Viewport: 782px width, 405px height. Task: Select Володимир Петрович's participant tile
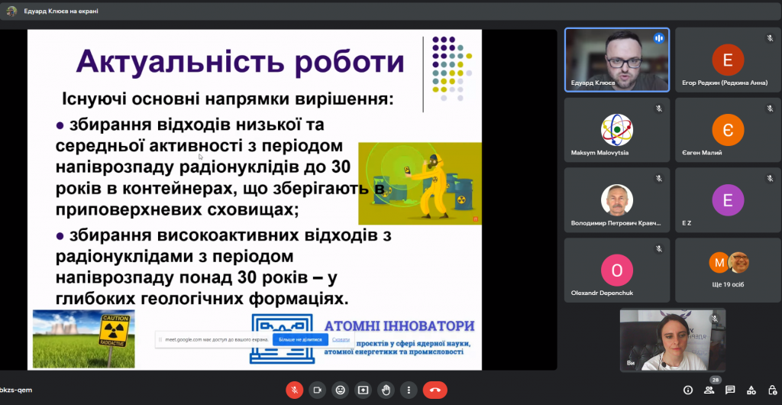click(616, 199)
